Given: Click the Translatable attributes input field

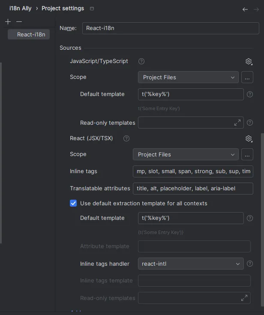Looking at the screenshot, I should [193, 189].
